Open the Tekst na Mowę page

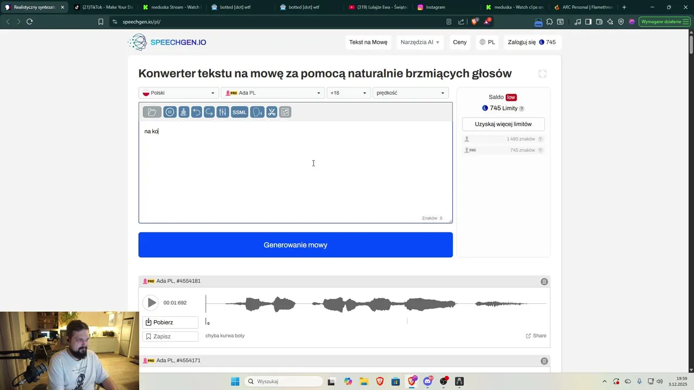pyautogui.click(x=368, y=42)
